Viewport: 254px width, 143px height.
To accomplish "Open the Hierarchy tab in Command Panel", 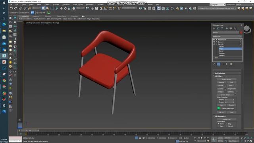I will (222, 29).
